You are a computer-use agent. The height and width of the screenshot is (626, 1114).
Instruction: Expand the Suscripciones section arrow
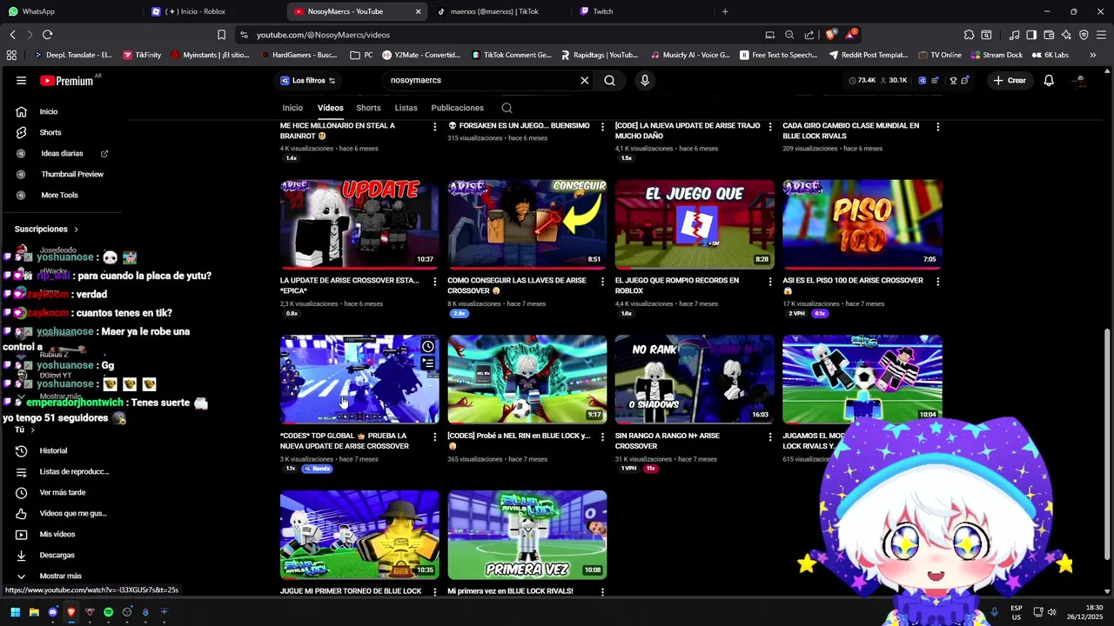tap(76, 230)
